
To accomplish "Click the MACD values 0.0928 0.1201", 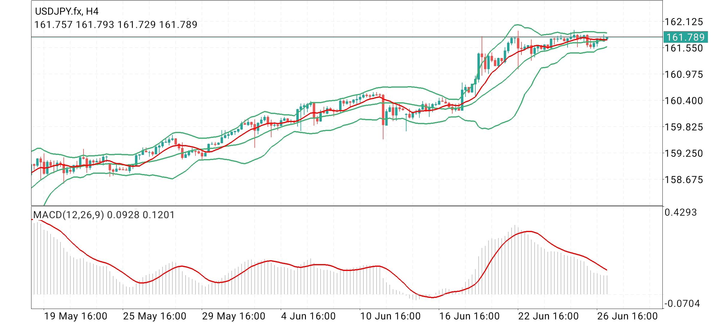I will click(141, 215).
